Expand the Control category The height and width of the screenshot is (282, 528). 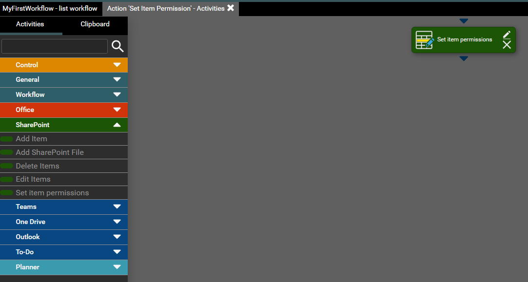click(x=117, y=65)
